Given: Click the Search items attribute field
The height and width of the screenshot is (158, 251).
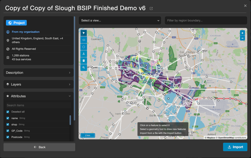Looking at the screenshot, I should click(39, 105).
